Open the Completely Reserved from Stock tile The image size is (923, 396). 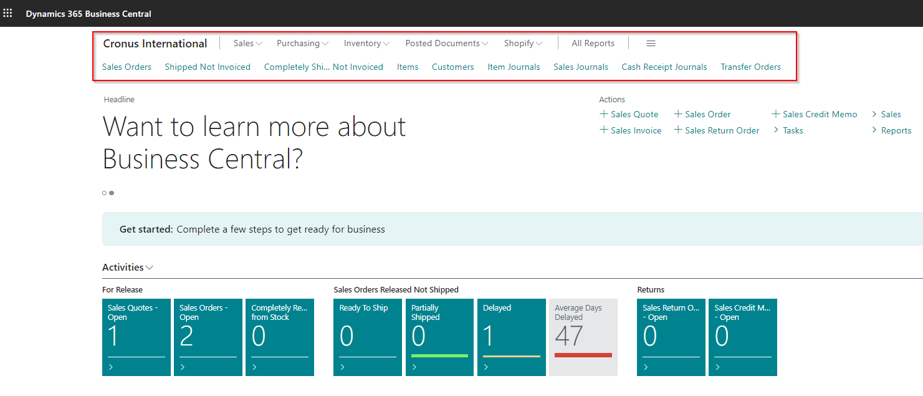(280, 337)
